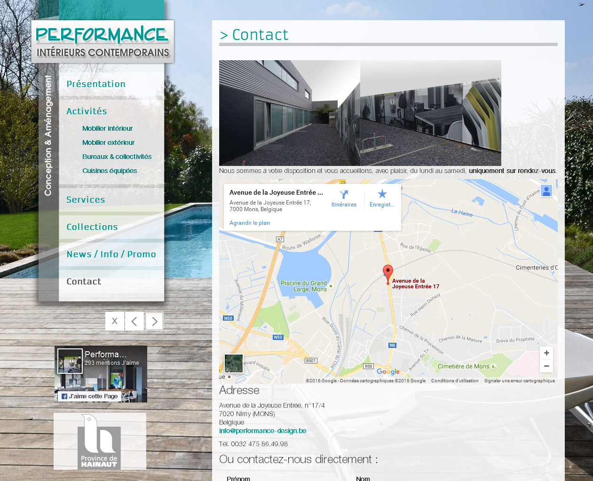Click the red map pin marker

388,274
